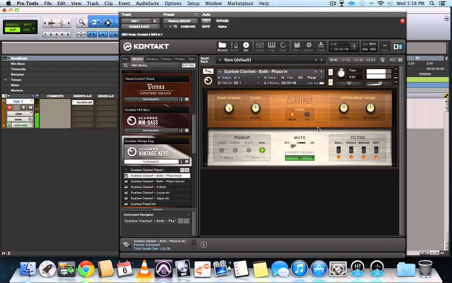Adjust the Tune knob
Image resolution: width=452 pixels, height=283 pixels.
coord(341,73)
